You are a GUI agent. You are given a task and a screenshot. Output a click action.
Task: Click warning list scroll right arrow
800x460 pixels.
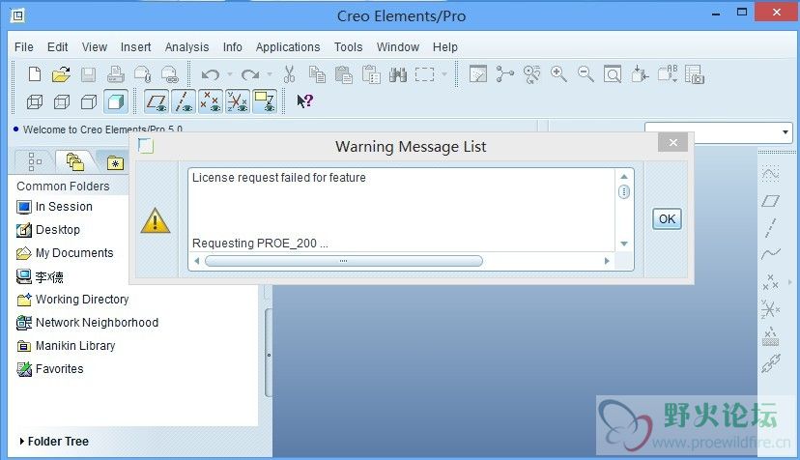coord(607,261)
